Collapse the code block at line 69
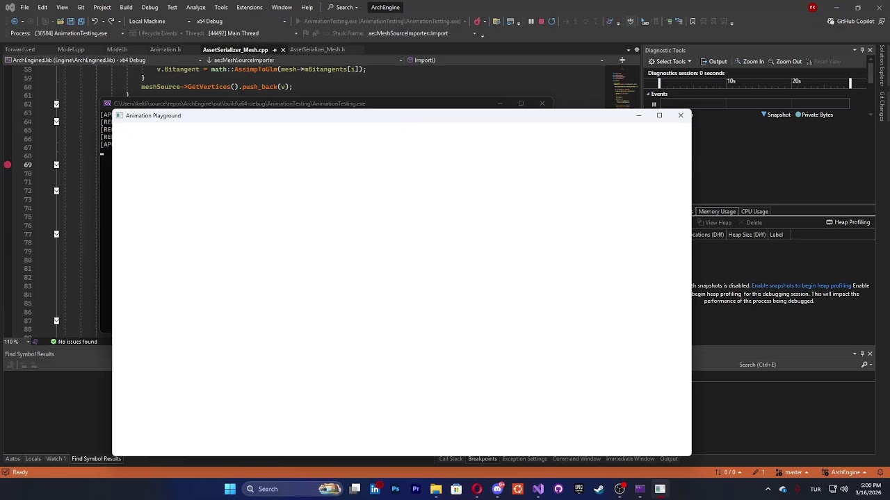Image resolution: width=890 pixels, height=500 pixels. [x=56, y=165]
